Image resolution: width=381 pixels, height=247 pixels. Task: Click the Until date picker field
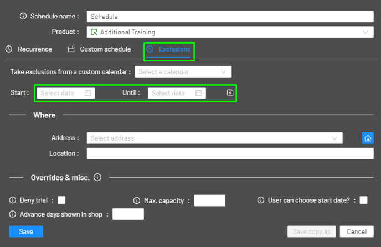(177, 93)
